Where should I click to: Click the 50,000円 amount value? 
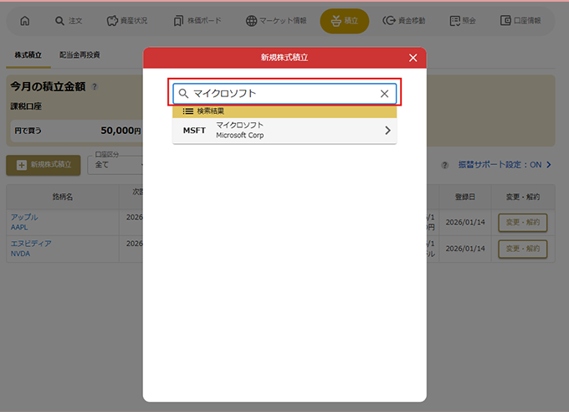pos(120,131)
